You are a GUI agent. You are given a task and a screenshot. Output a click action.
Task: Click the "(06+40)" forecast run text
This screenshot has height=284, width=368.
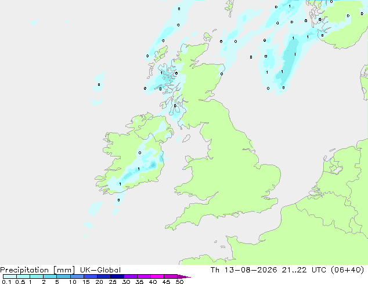point(347,270)
